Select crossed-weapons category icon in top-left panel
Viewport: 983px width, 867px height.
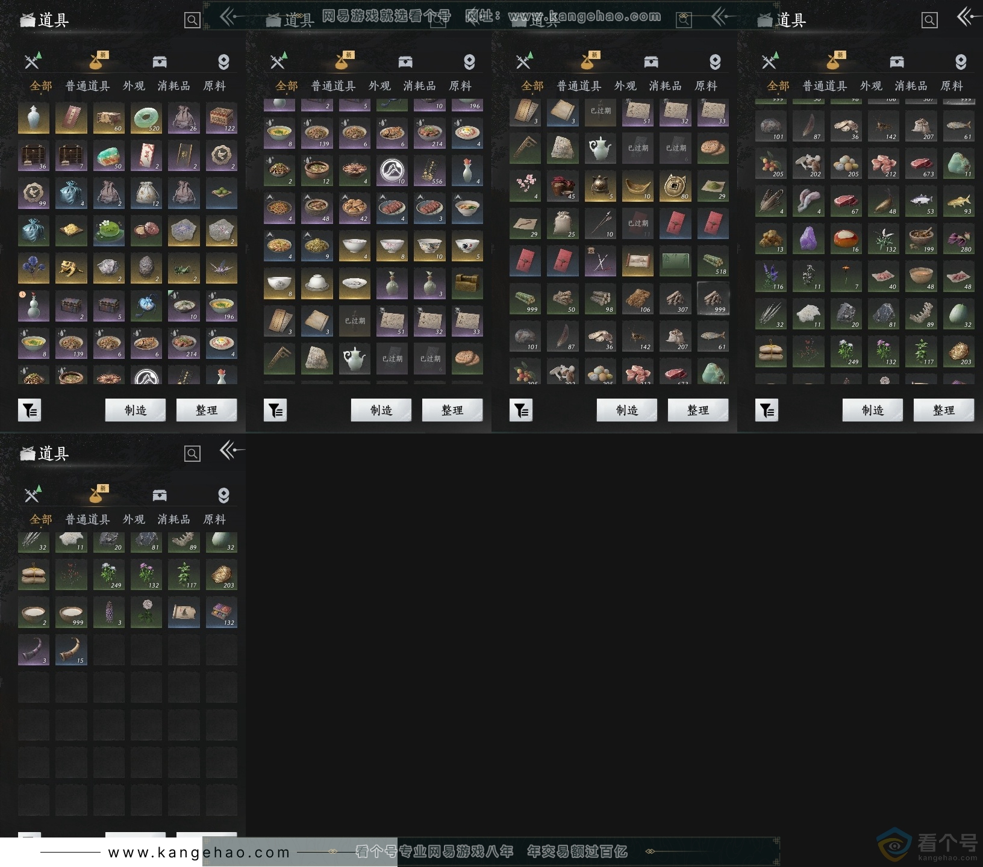point(33,61)
